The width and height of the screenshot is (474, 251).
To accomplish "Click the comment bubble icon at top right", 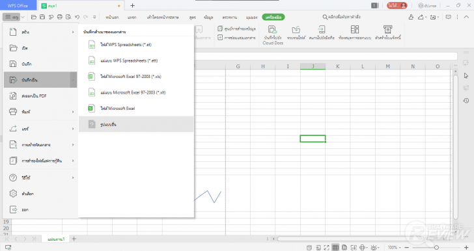I will [449, 17].
